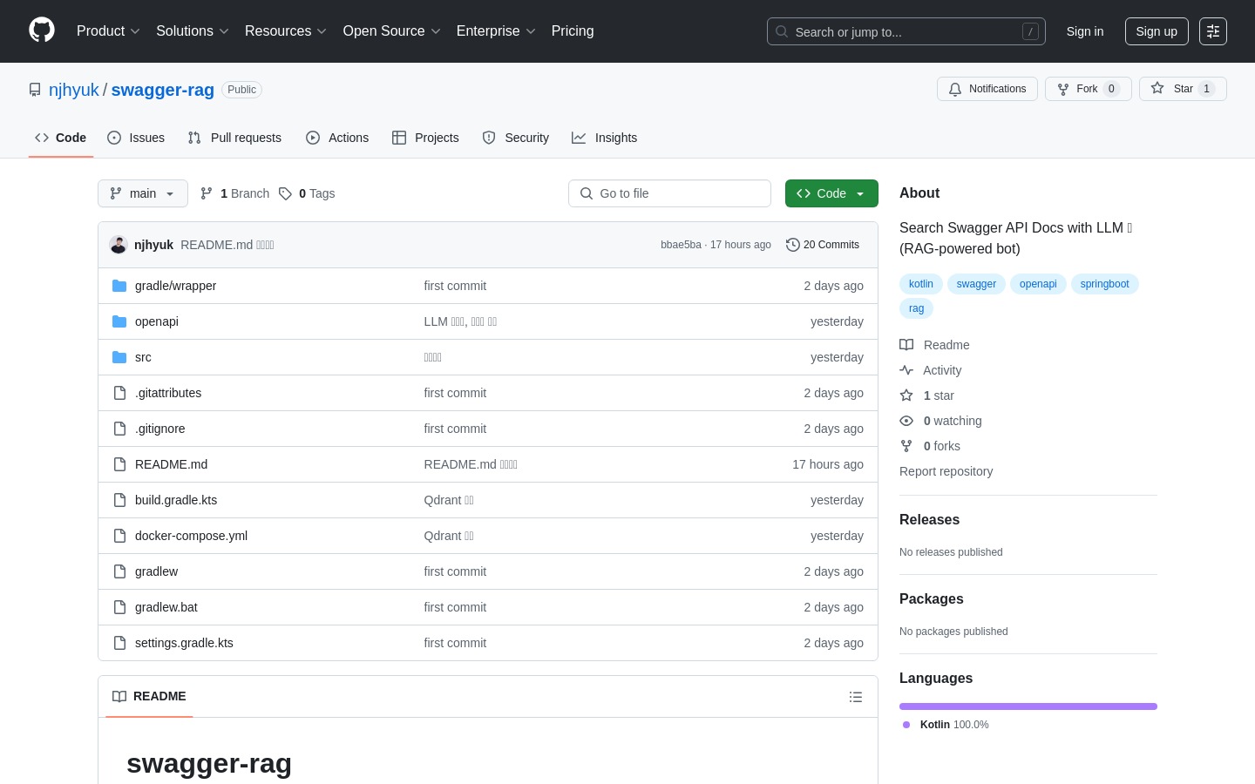Click the Sign up button
This screenshot has width=1255, height=784.
(x=1157, y=31)
